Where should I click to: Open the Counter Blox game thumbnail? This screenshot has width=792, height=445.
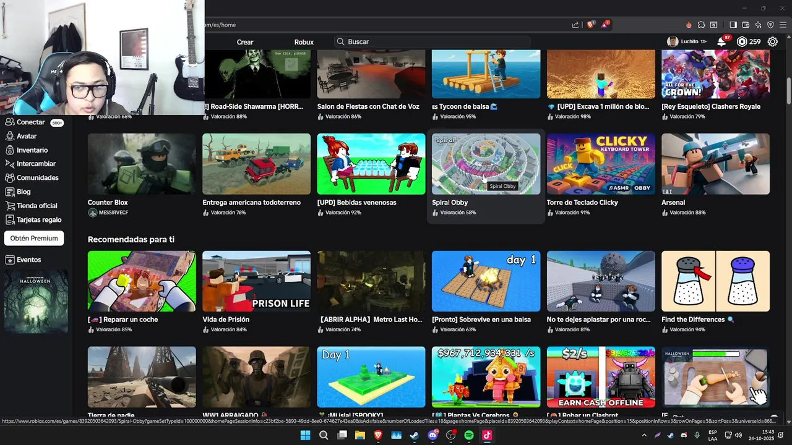pos(142,164)
